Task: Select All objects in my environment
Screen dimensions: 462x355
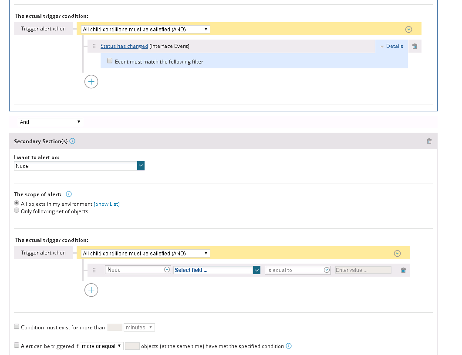Action: tap(17, 203)
